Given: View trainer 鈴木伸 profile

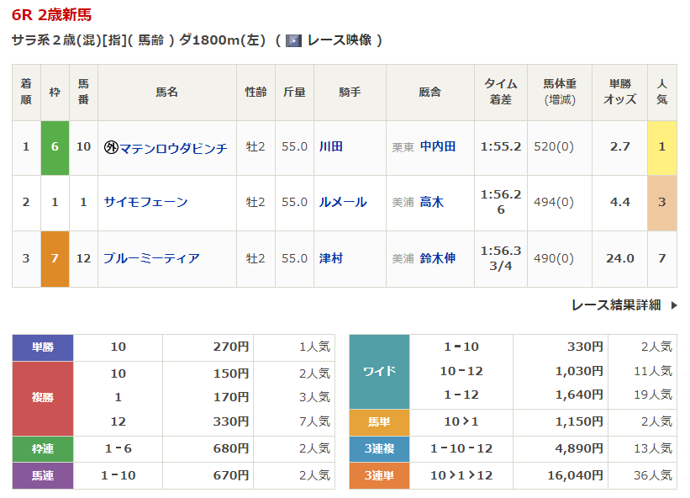Looking at the screenshot, I should [x=437, y=258].
